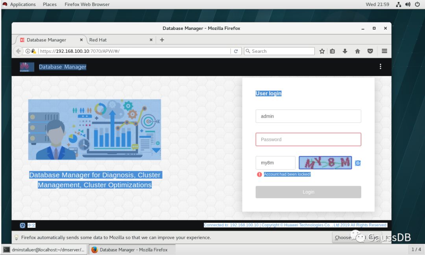
Task: Click the admin username field
Action: [x=308, y=116]
